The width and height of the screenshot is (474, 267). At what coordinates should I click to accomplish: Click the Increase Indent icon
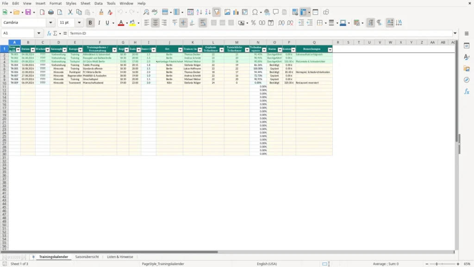pyautogui.click(x=301, y=23)
